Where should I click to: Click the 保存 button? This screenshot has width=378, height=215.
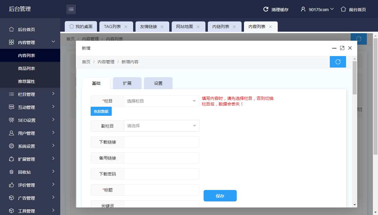(220, 196)
